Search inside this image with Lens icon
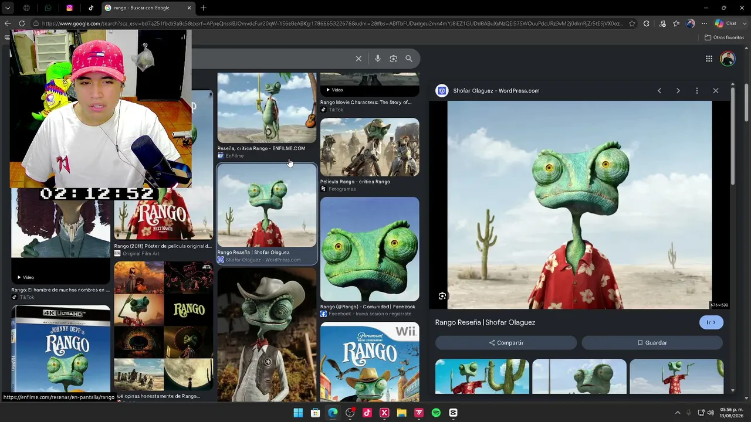Image resolution: width=751 pixels, height=422 pixels. (442, 296)
